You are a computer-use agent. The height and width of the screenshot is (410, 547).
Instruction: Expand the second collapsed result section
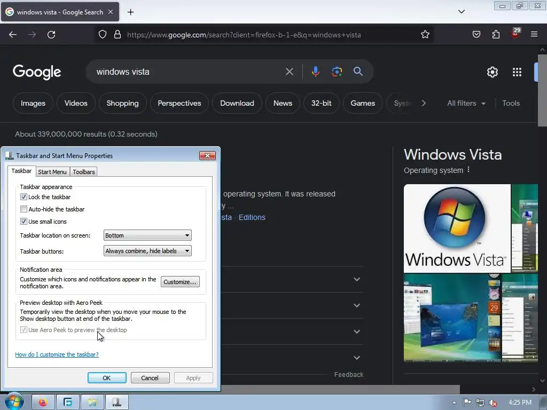pos(357,305)
